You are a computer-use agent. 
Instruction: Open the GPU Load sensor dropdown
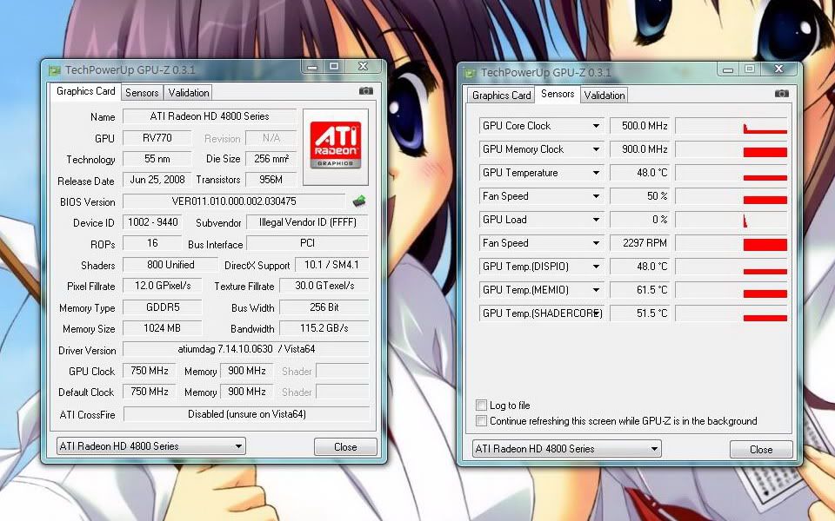pos(596,220)
